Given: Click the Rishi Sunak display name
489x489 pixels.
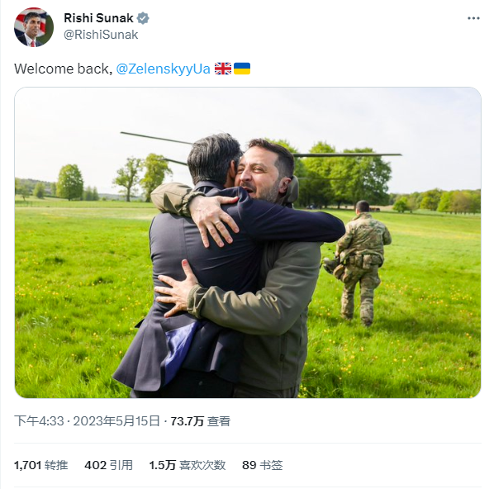Looking at the screenshot, I should (x=98, y=18).
